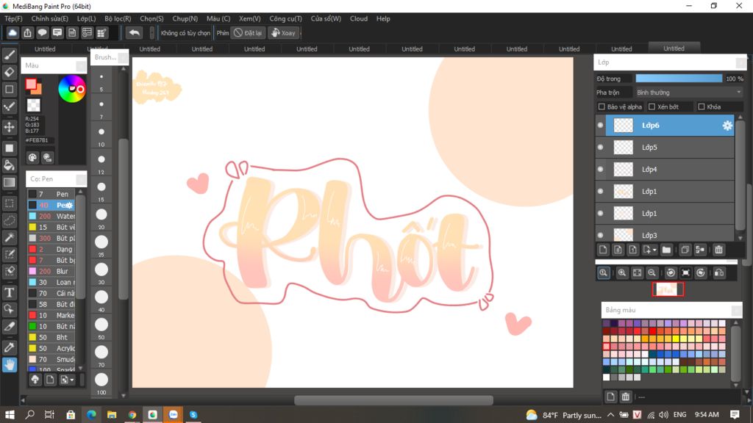This screenshot has height=423, width=753.
Task: Click the horizontal canvas scrollbar
Action: pos(394,400)
